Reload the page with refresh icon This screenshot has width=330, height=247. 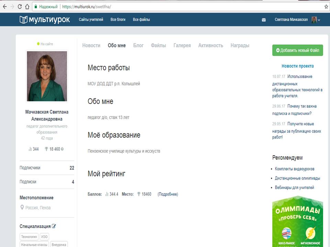[x=19, y=7]
